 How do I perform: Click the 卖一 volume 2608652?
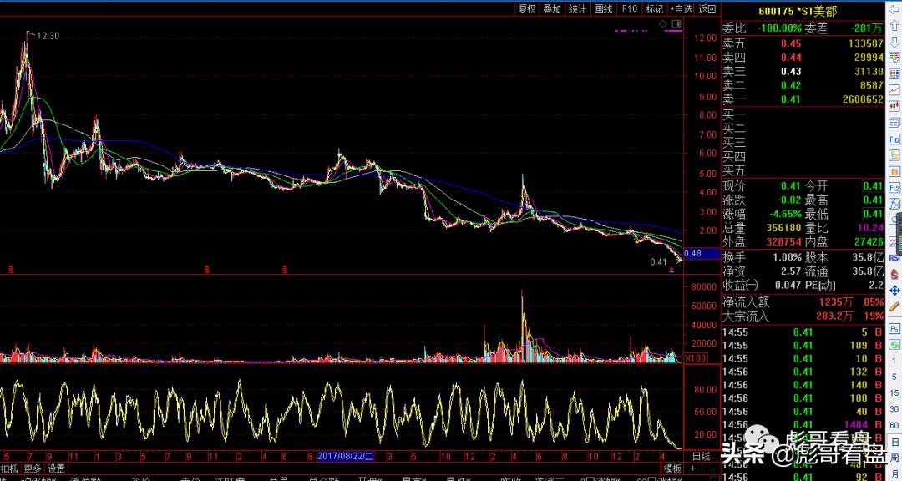click(x=861, y=99)
